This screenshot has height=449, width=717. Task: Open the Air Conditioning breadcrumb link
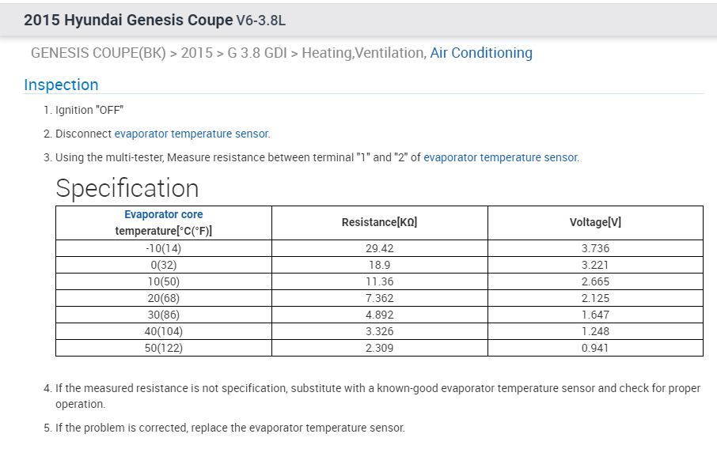coord(480,53)
